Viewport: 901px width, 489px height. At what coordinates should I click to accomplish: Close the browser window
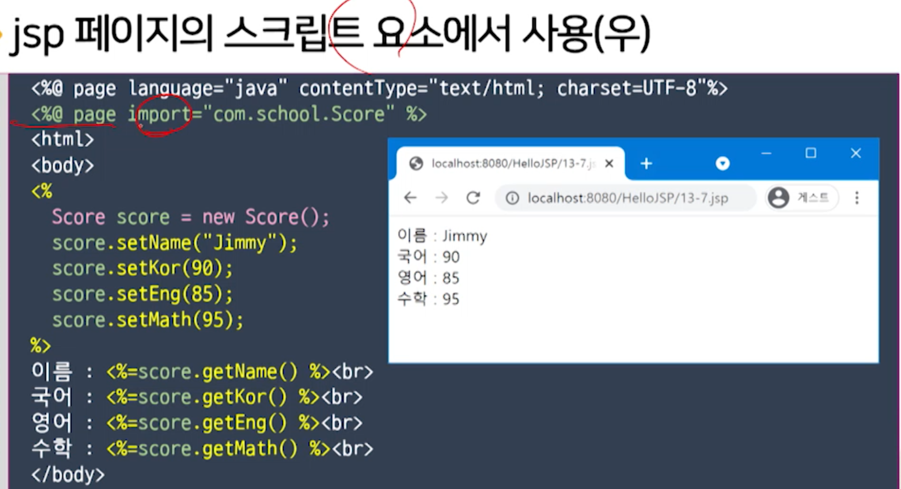pos(855,153)
